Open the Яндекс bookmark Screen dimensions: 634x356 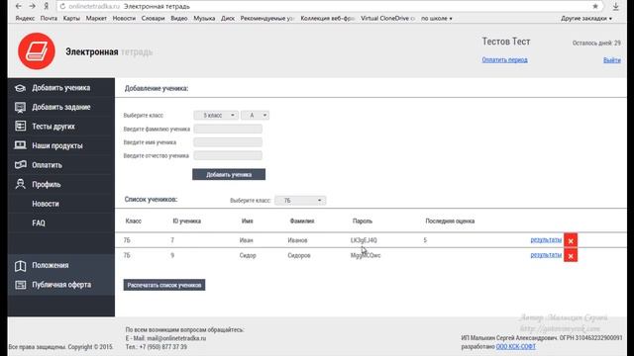[x=25, y=19]
